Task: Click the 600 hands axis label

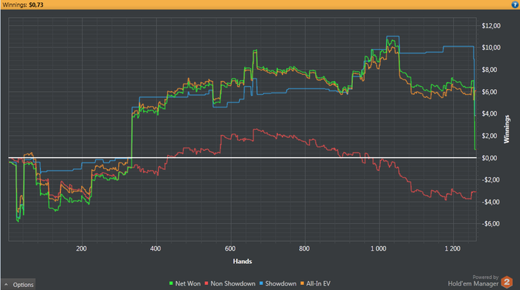Action: (x=230, y=248)
